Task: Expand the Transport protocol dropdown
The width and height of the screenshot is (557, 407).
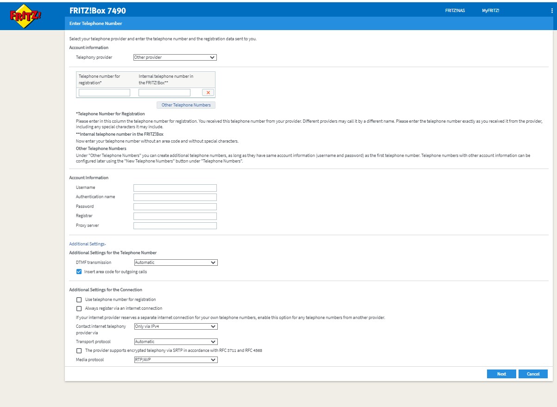Action: [176, 342]
